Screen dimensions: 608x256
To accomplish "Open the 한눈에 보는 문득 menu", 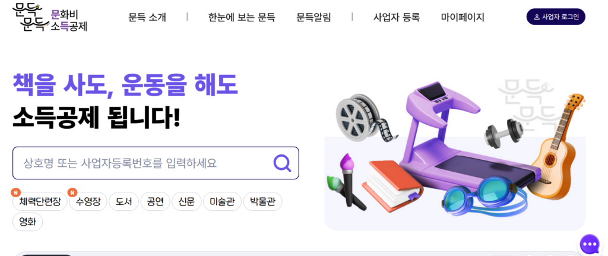I will pos(242,17).
